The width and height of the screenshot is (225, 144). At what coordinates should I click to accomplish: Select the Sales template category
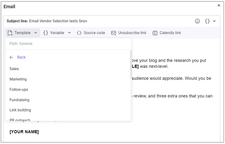pos(14,69)
